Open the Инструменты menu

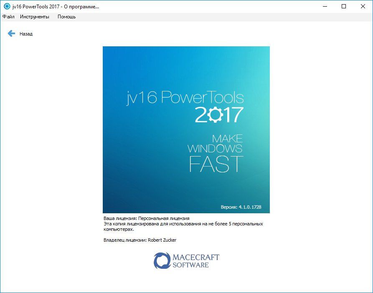point(35,17)
